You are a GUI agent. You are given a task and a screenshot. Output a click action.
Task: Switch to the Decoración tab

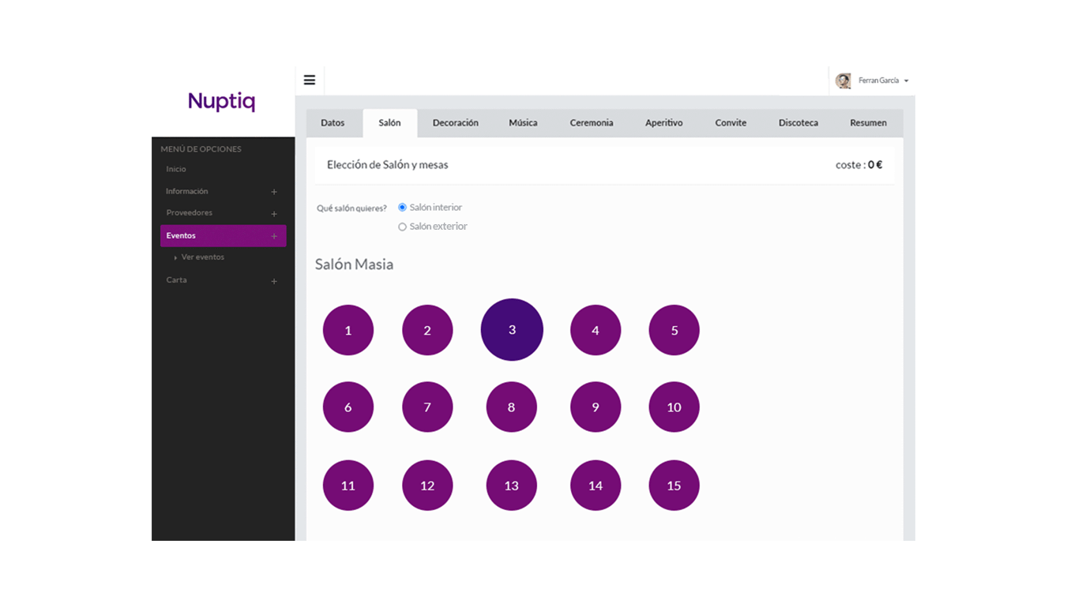(455, 122)
